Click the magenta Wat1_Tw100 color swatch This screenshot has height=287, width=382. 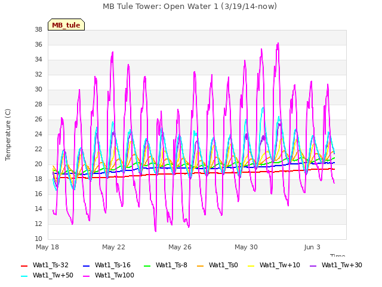click(x=86, y=276)
